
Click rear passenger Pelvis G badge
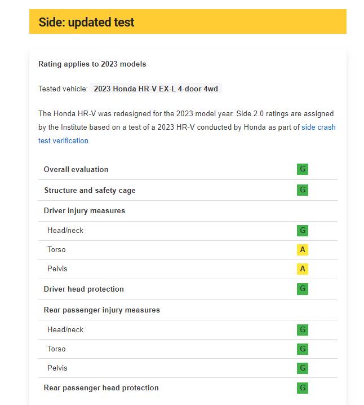(x=303, y=368)
